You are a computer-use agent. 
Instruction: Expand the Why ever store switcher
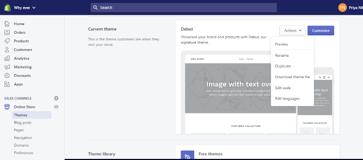pos(25,8)
